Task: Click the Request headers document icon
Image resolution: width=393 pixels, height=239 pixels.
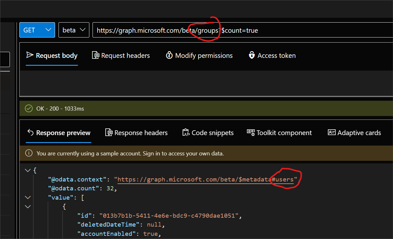Action: 95,55
